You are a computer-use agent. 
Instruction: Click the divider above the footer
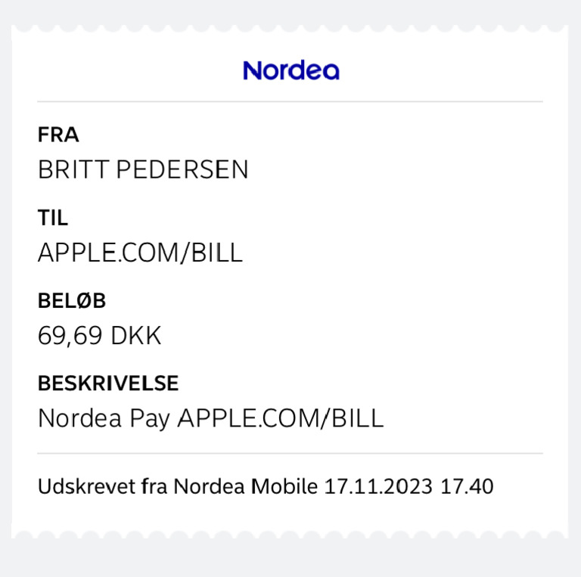pyautogui.click(x=290, y=454)
